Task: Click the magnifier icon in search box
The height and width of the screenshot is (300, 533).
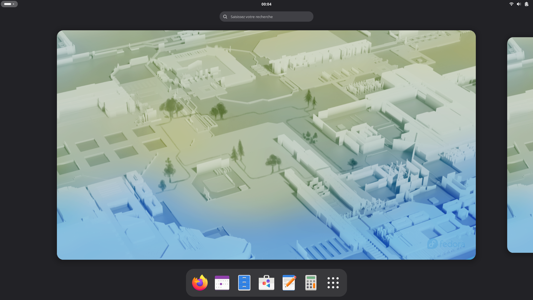Action: [225, 17]
